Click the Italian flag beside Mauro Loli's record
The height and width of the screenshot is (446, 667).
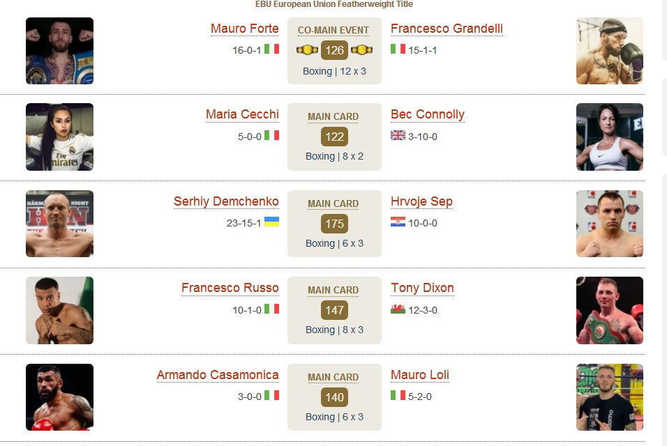tap(398, 395)
